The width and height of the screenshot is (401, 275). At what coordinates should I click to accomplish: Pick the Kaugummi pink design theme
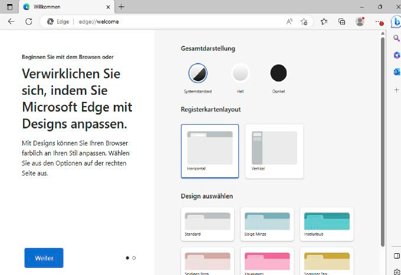[267, 261]
